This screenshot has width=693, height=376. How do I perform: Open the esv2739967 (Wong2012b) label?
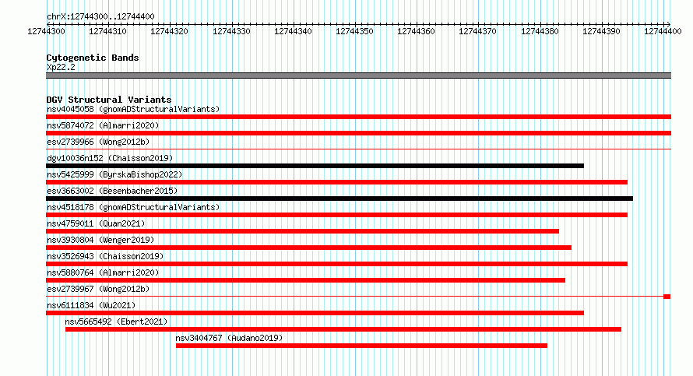[98, 289]
